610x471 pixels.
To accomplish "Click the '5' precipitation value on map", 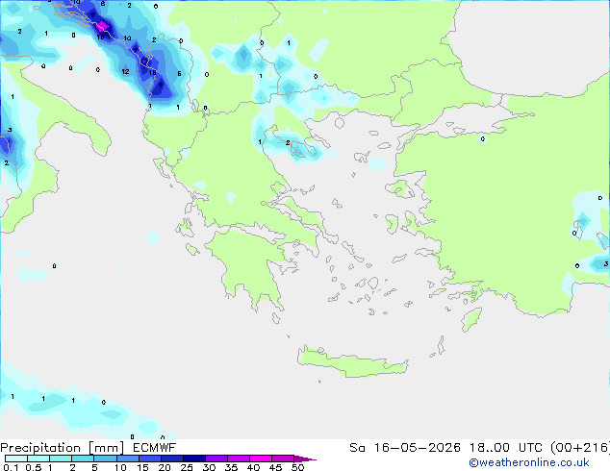I will coord(179,73).
